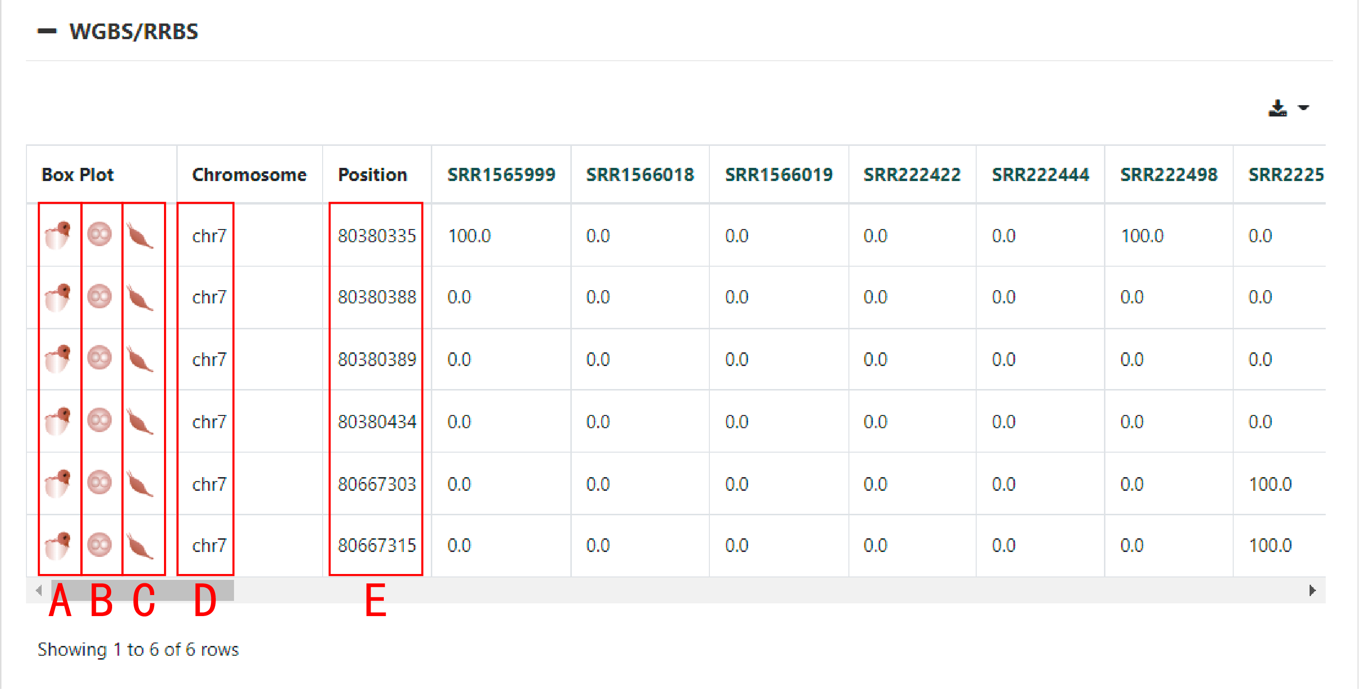Select position cell 80380388

click(x=377, y=298)
